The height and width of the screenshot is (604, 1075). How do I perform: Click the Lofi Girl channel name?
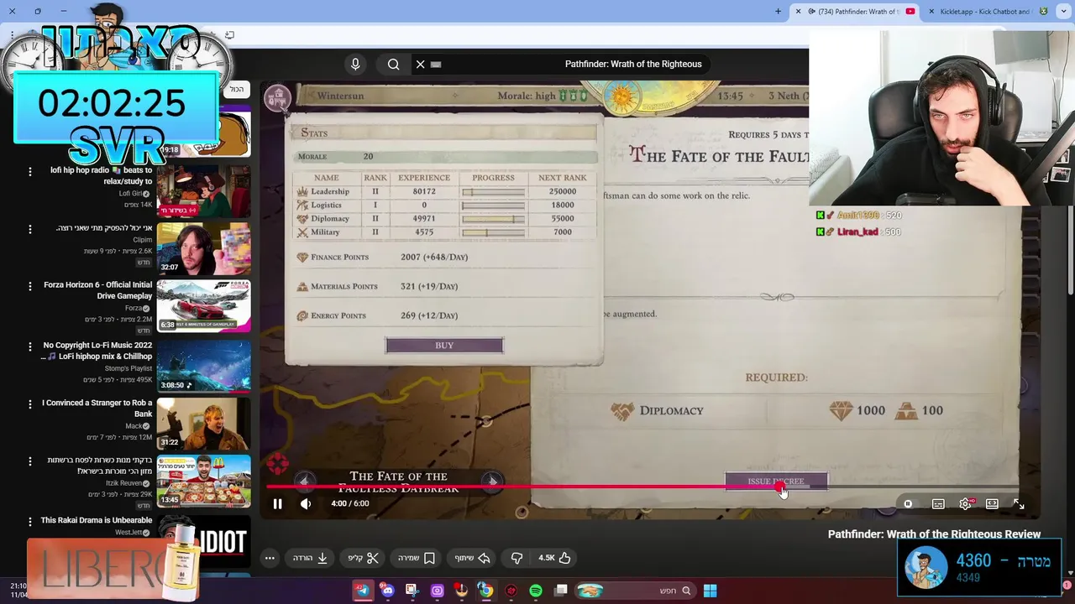(x=130, y=194)
